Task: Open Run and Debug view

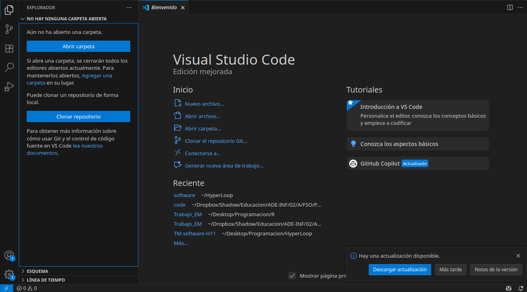Action: [9, 87]
